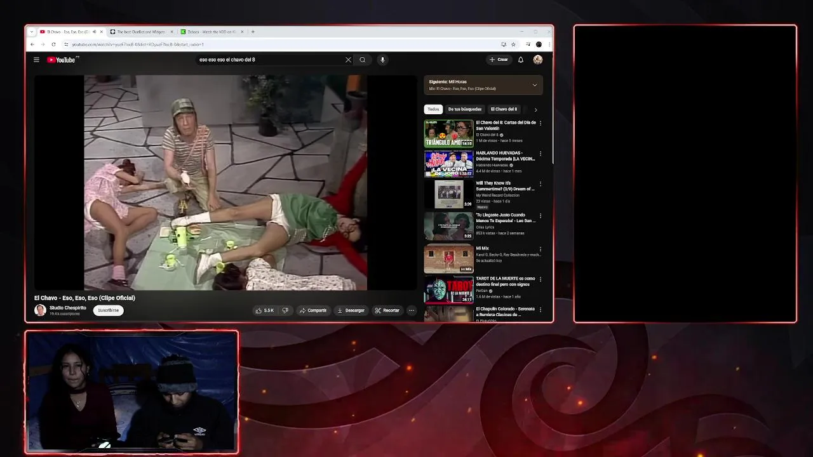Viewport: 813px width, 457px height.
Task: Open the browser profile avatar
Action: [x=539, y=44]
